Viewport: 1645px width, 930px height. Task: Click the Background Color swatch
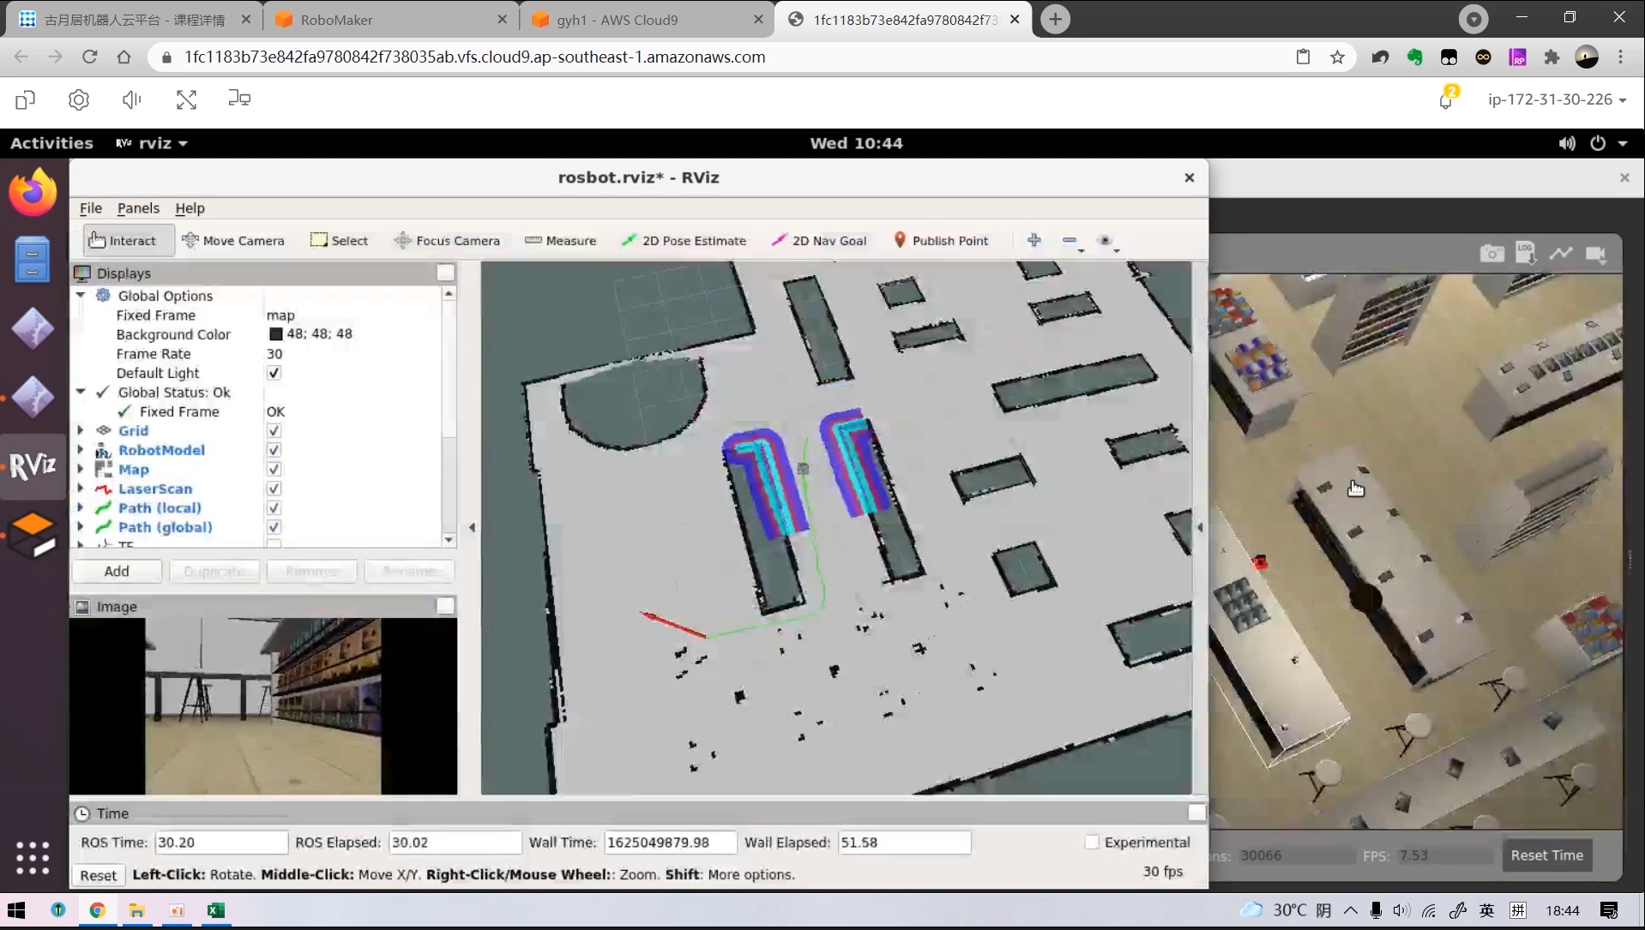pyautogui.click(x=275, y=334)
